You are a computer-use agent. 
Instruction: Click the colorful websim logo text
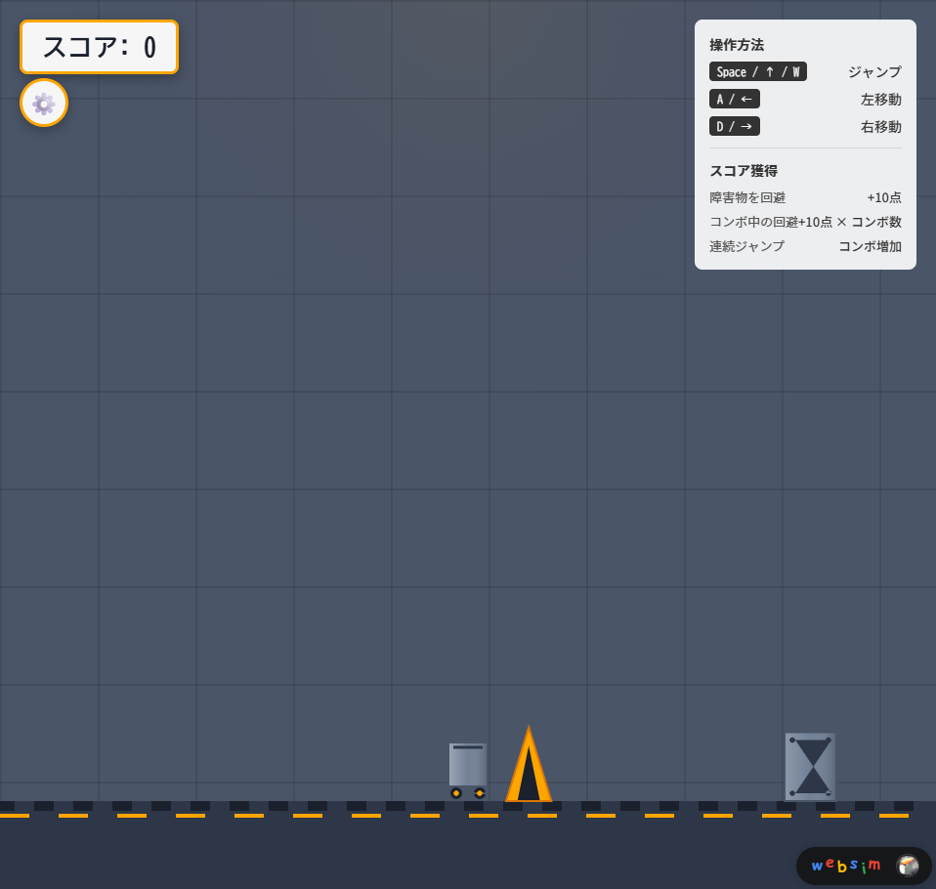coord(846,866)
